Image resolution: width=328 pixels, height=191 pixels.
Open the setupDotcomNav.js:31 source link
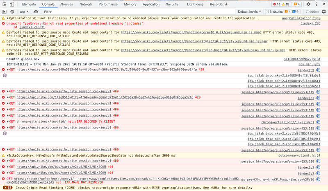coord(302,59)
